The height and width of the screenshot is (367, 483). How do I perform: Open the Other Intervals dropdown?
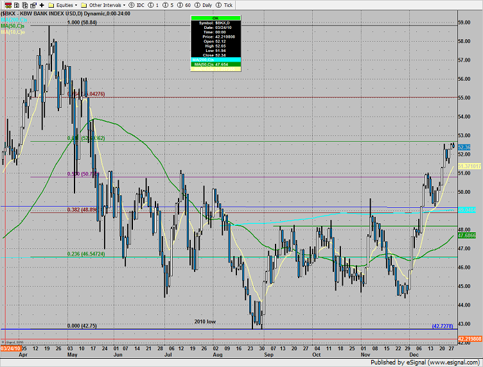107,5
